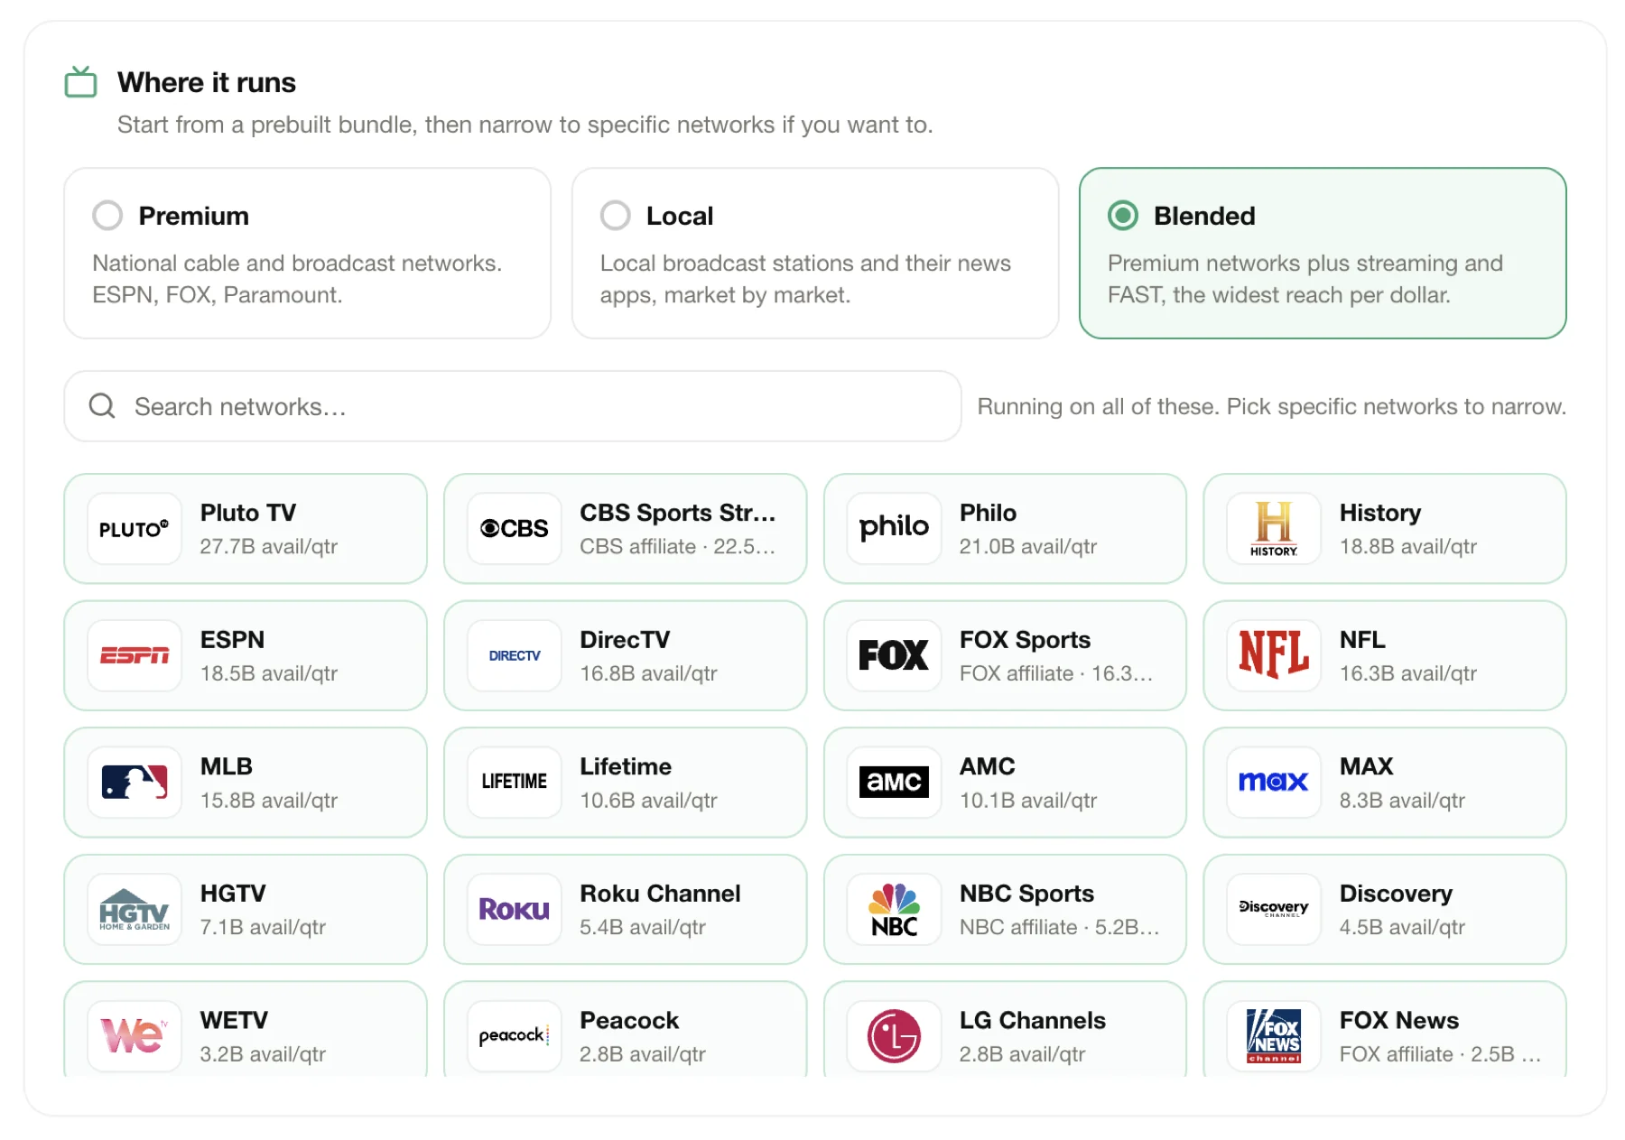1625x1140 pixels.
Task: Select AMC network name
Action: (988, 766)
